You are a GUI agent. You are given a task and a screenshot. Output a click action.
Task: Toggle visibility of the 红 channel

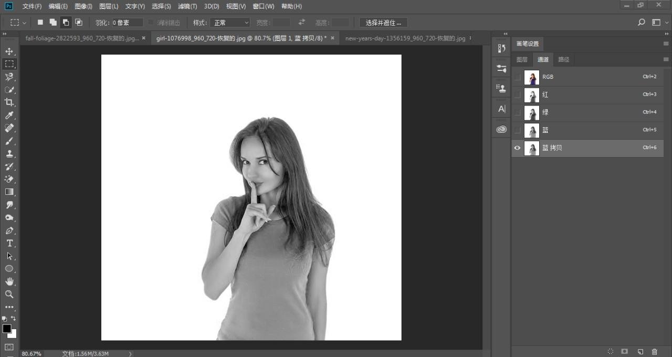pyautogui.click(x=518, y=95)
